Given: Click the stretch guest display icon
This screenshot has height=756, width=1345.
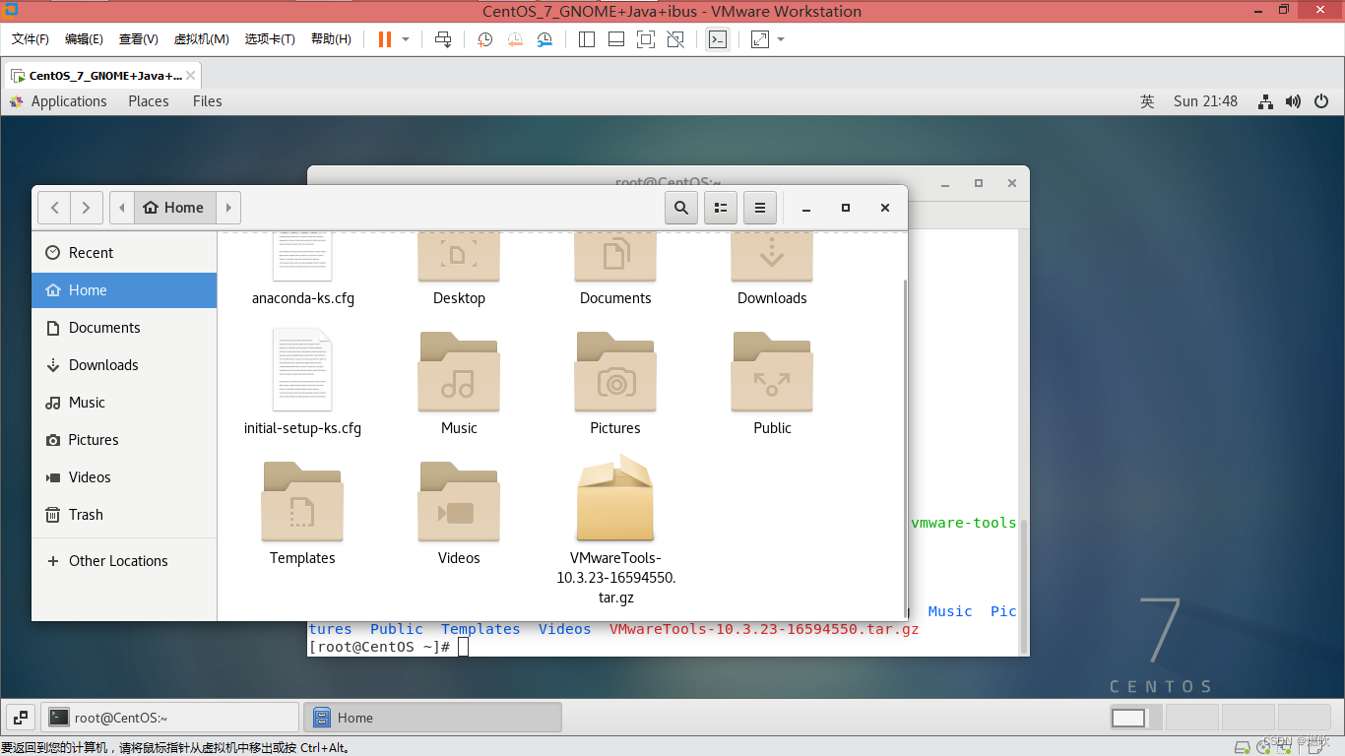Looking at the screenshot, I should [x=760, y=39].
